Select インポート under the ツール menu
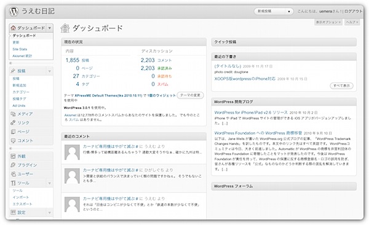 (x=21, y=197)
